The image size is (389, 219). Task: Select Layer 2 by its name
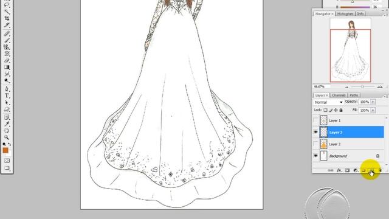[x=335, y=144]
